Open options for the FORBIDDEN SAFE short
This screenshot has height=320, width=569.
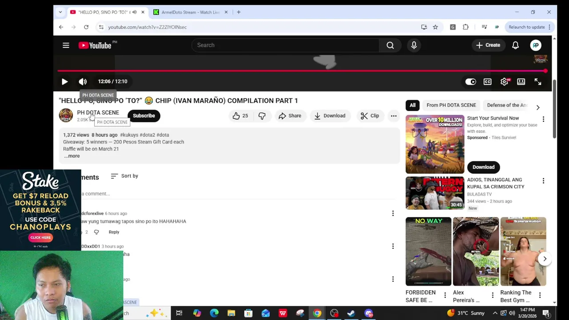click(x=445, y=295)
